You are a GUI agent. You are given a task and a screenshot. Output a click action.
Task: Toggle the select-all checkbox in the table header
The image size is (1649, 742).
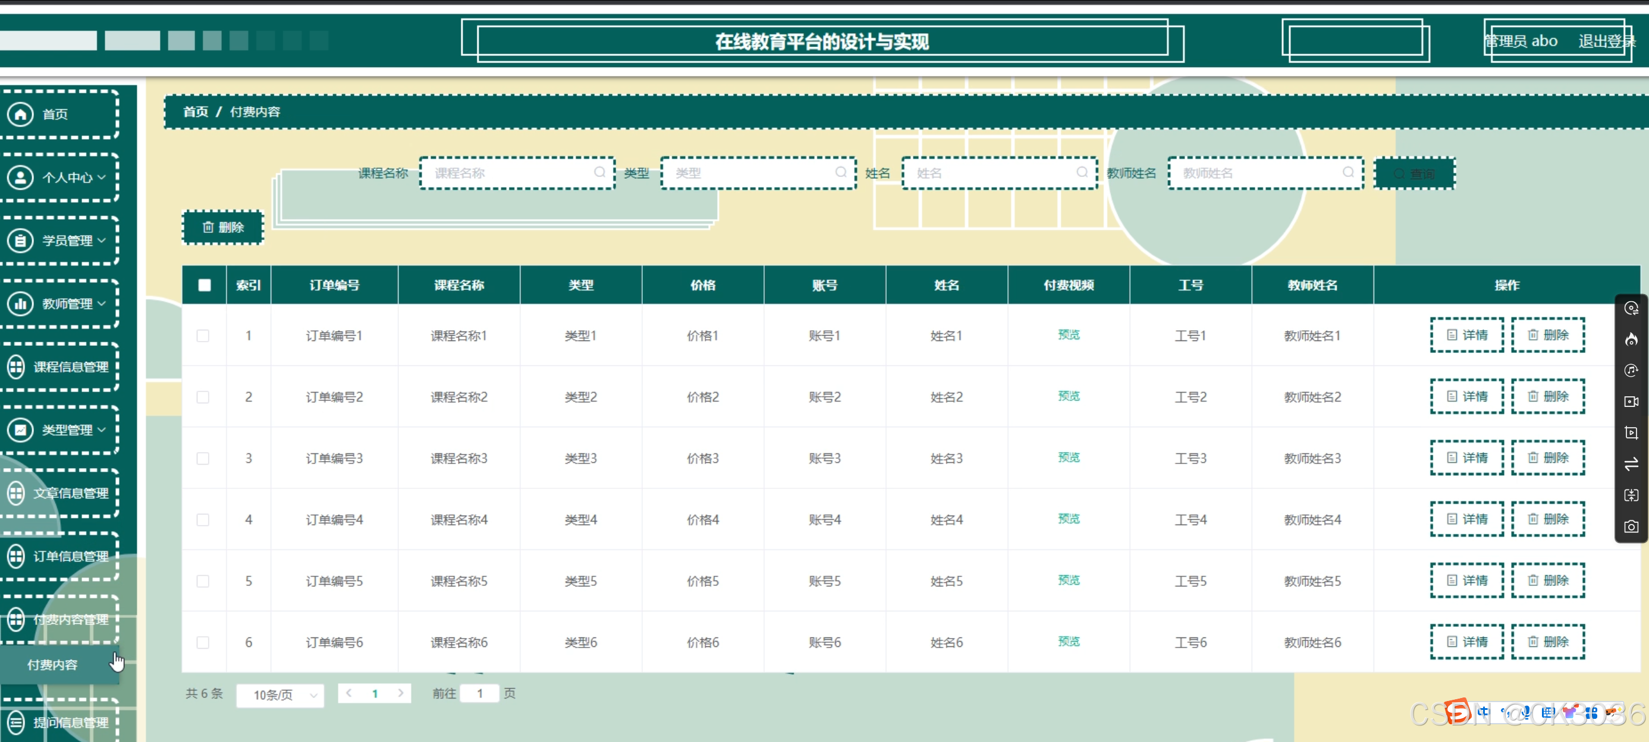pyautogui.click(x=204, y=285)
